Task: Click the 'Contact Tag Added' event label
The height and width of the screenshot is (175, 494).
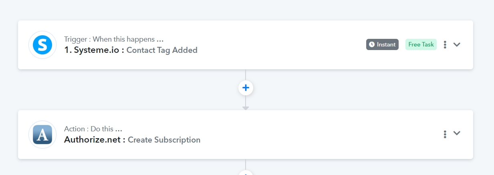Action: (x=162, y=50)
